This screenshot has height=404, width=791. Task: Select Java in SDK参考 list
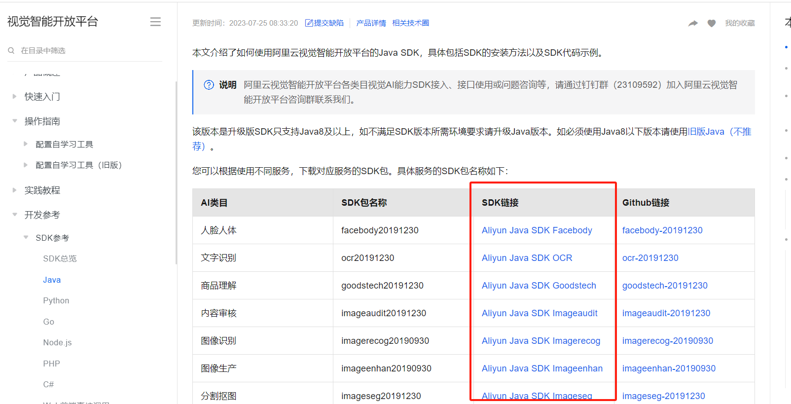tap(52, 280)
